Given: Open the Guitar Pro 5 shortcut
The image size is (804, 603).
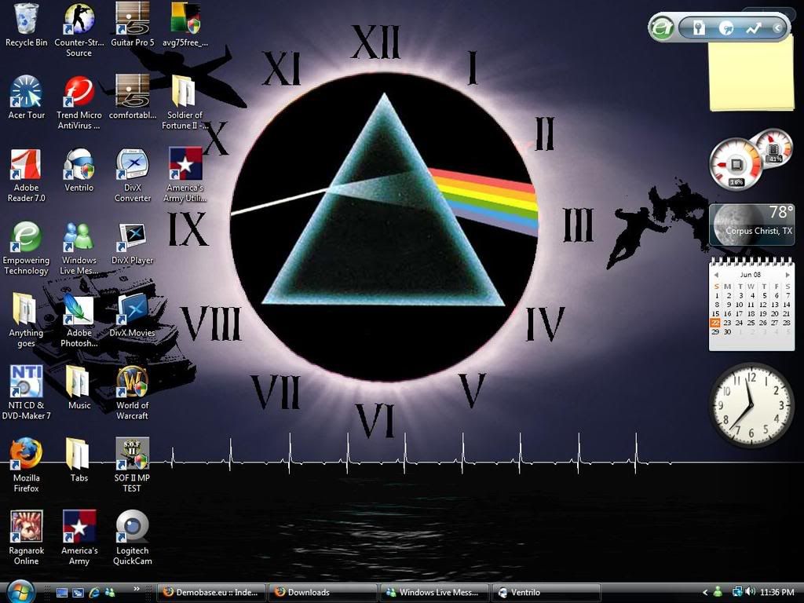Looking at the screenshot, I should 132,20.
